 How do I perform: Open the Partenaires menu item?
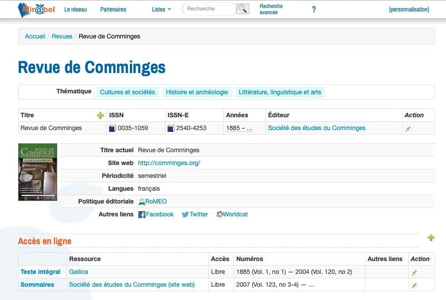pyautogui.click(x=113, y=9)
